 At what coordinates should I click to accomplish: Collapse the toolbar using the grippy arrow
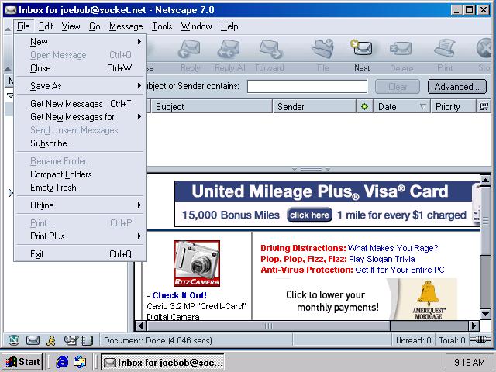pyautogui.click(x=8, y=68)
